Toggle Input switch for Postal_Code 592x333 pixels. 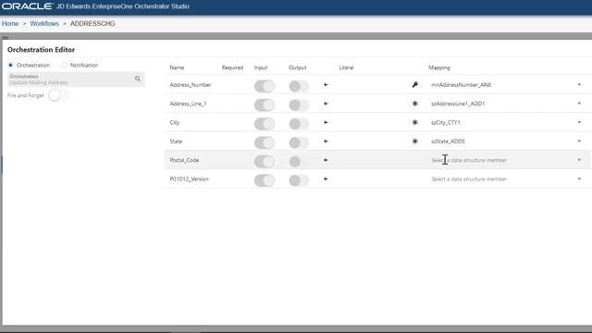[x=265, y=162]
